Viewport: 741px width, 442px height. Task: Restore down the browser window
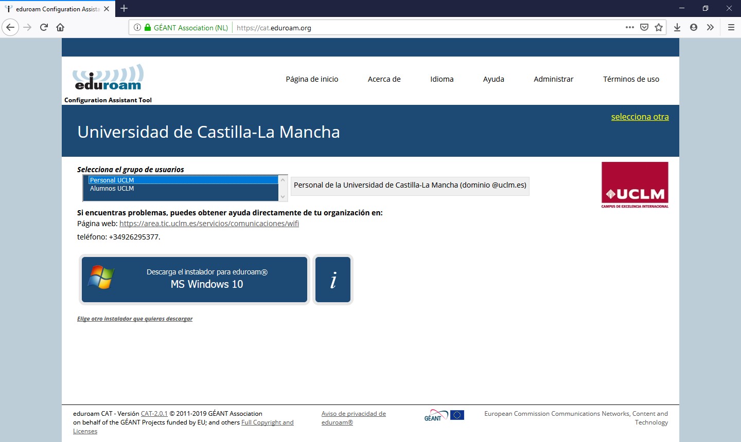click(705, 8)
